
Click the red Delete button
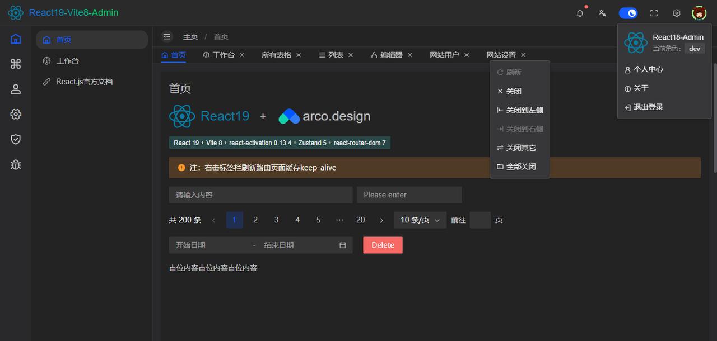point(383,245)
